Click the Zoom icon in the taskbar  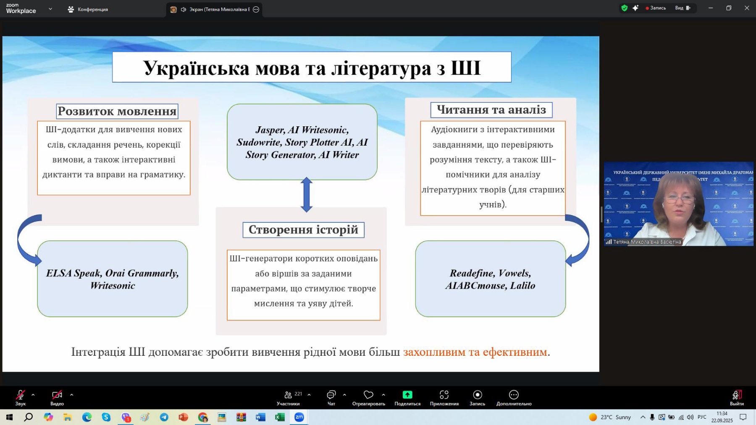[x=299, y=417]
